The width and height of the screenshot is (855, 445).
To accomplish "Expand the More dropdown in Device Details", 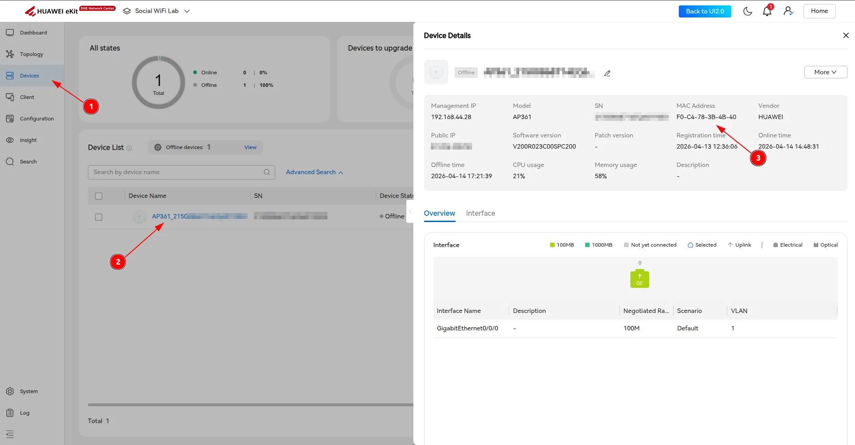I will coord(825,72).
